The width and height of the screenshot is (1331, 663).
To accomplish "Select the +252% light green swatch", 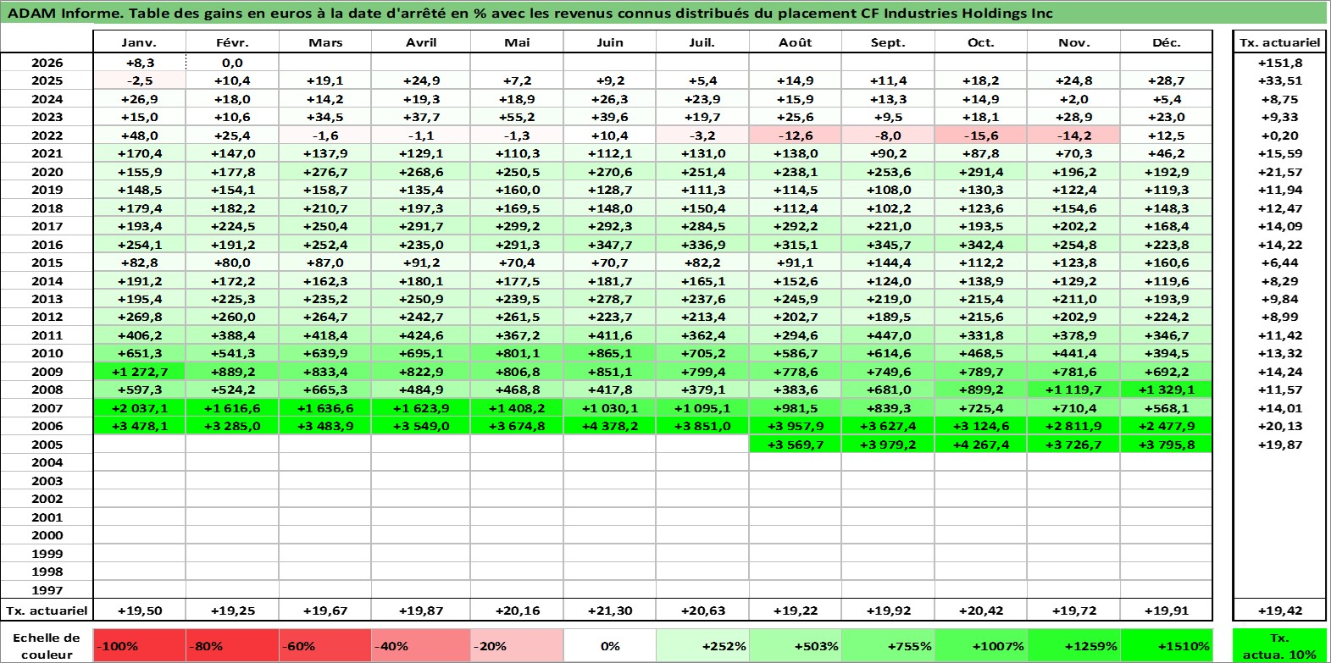I will coord(702,645).
